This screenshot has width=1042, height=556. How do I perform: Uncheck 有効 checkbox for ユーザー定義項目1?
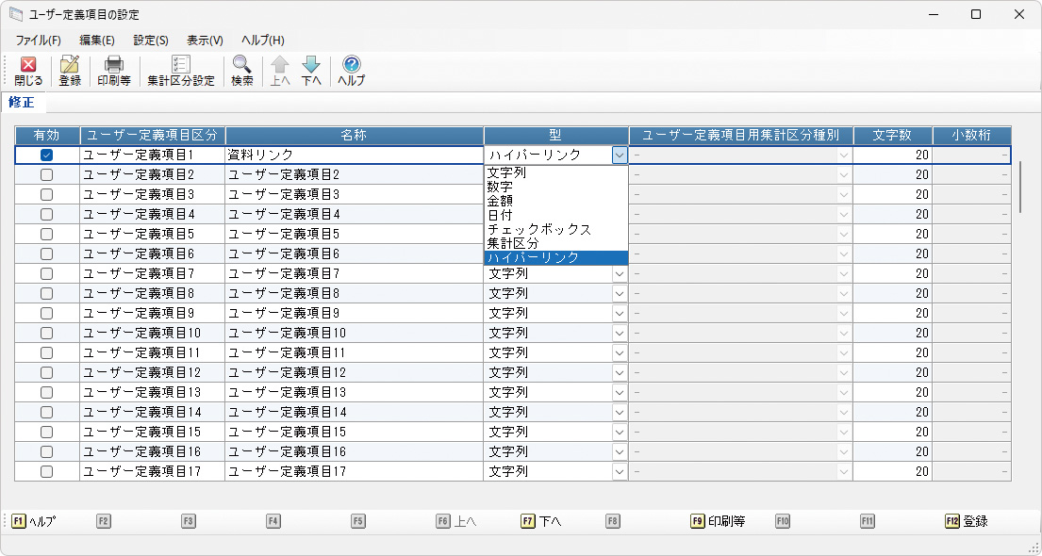click(x=46, y=155)
